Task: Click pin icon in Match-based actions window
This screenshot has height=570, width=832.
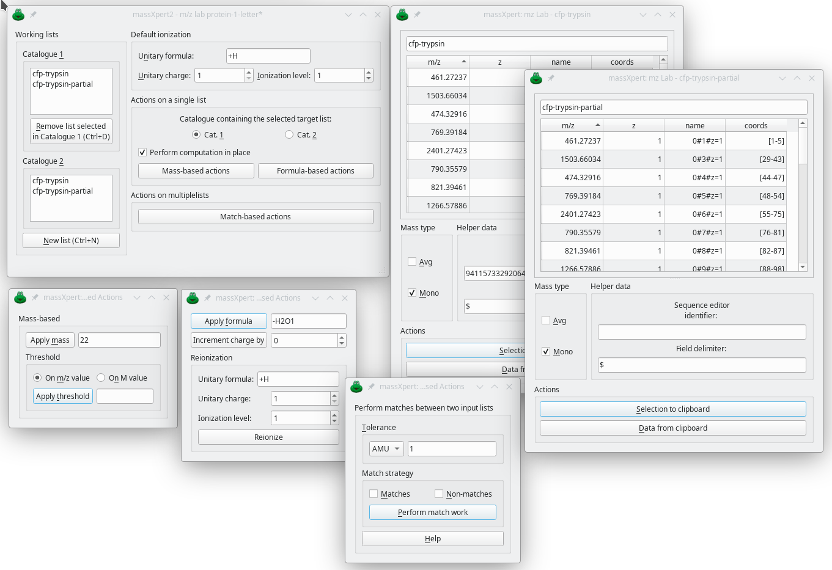Action: click(372, 386)
